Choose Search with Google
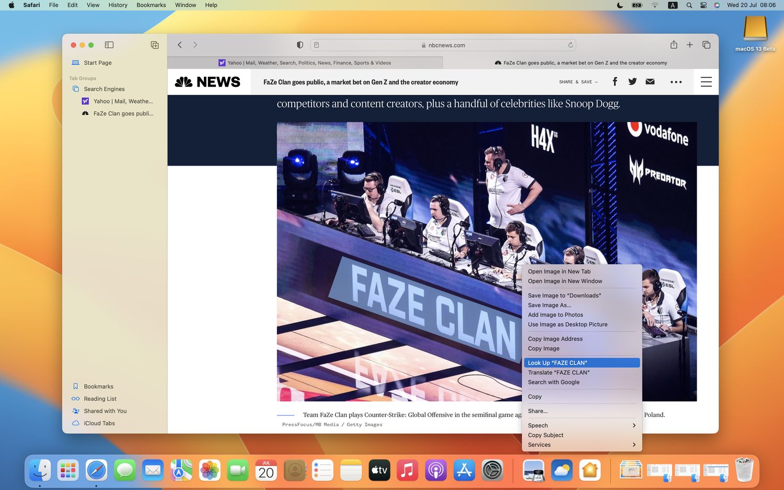The height and width of the screenshot is (490, 784). point(582,382)
